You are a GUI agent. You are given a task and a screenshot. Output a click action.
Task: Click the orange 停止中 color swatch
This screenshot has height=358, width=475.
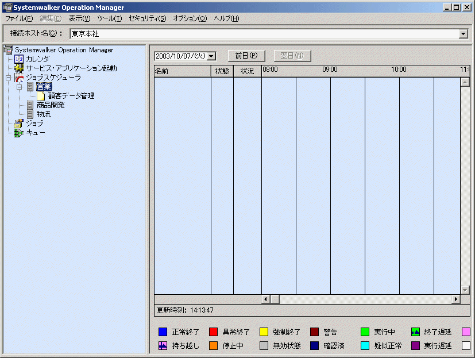click(x=213, y=345)
